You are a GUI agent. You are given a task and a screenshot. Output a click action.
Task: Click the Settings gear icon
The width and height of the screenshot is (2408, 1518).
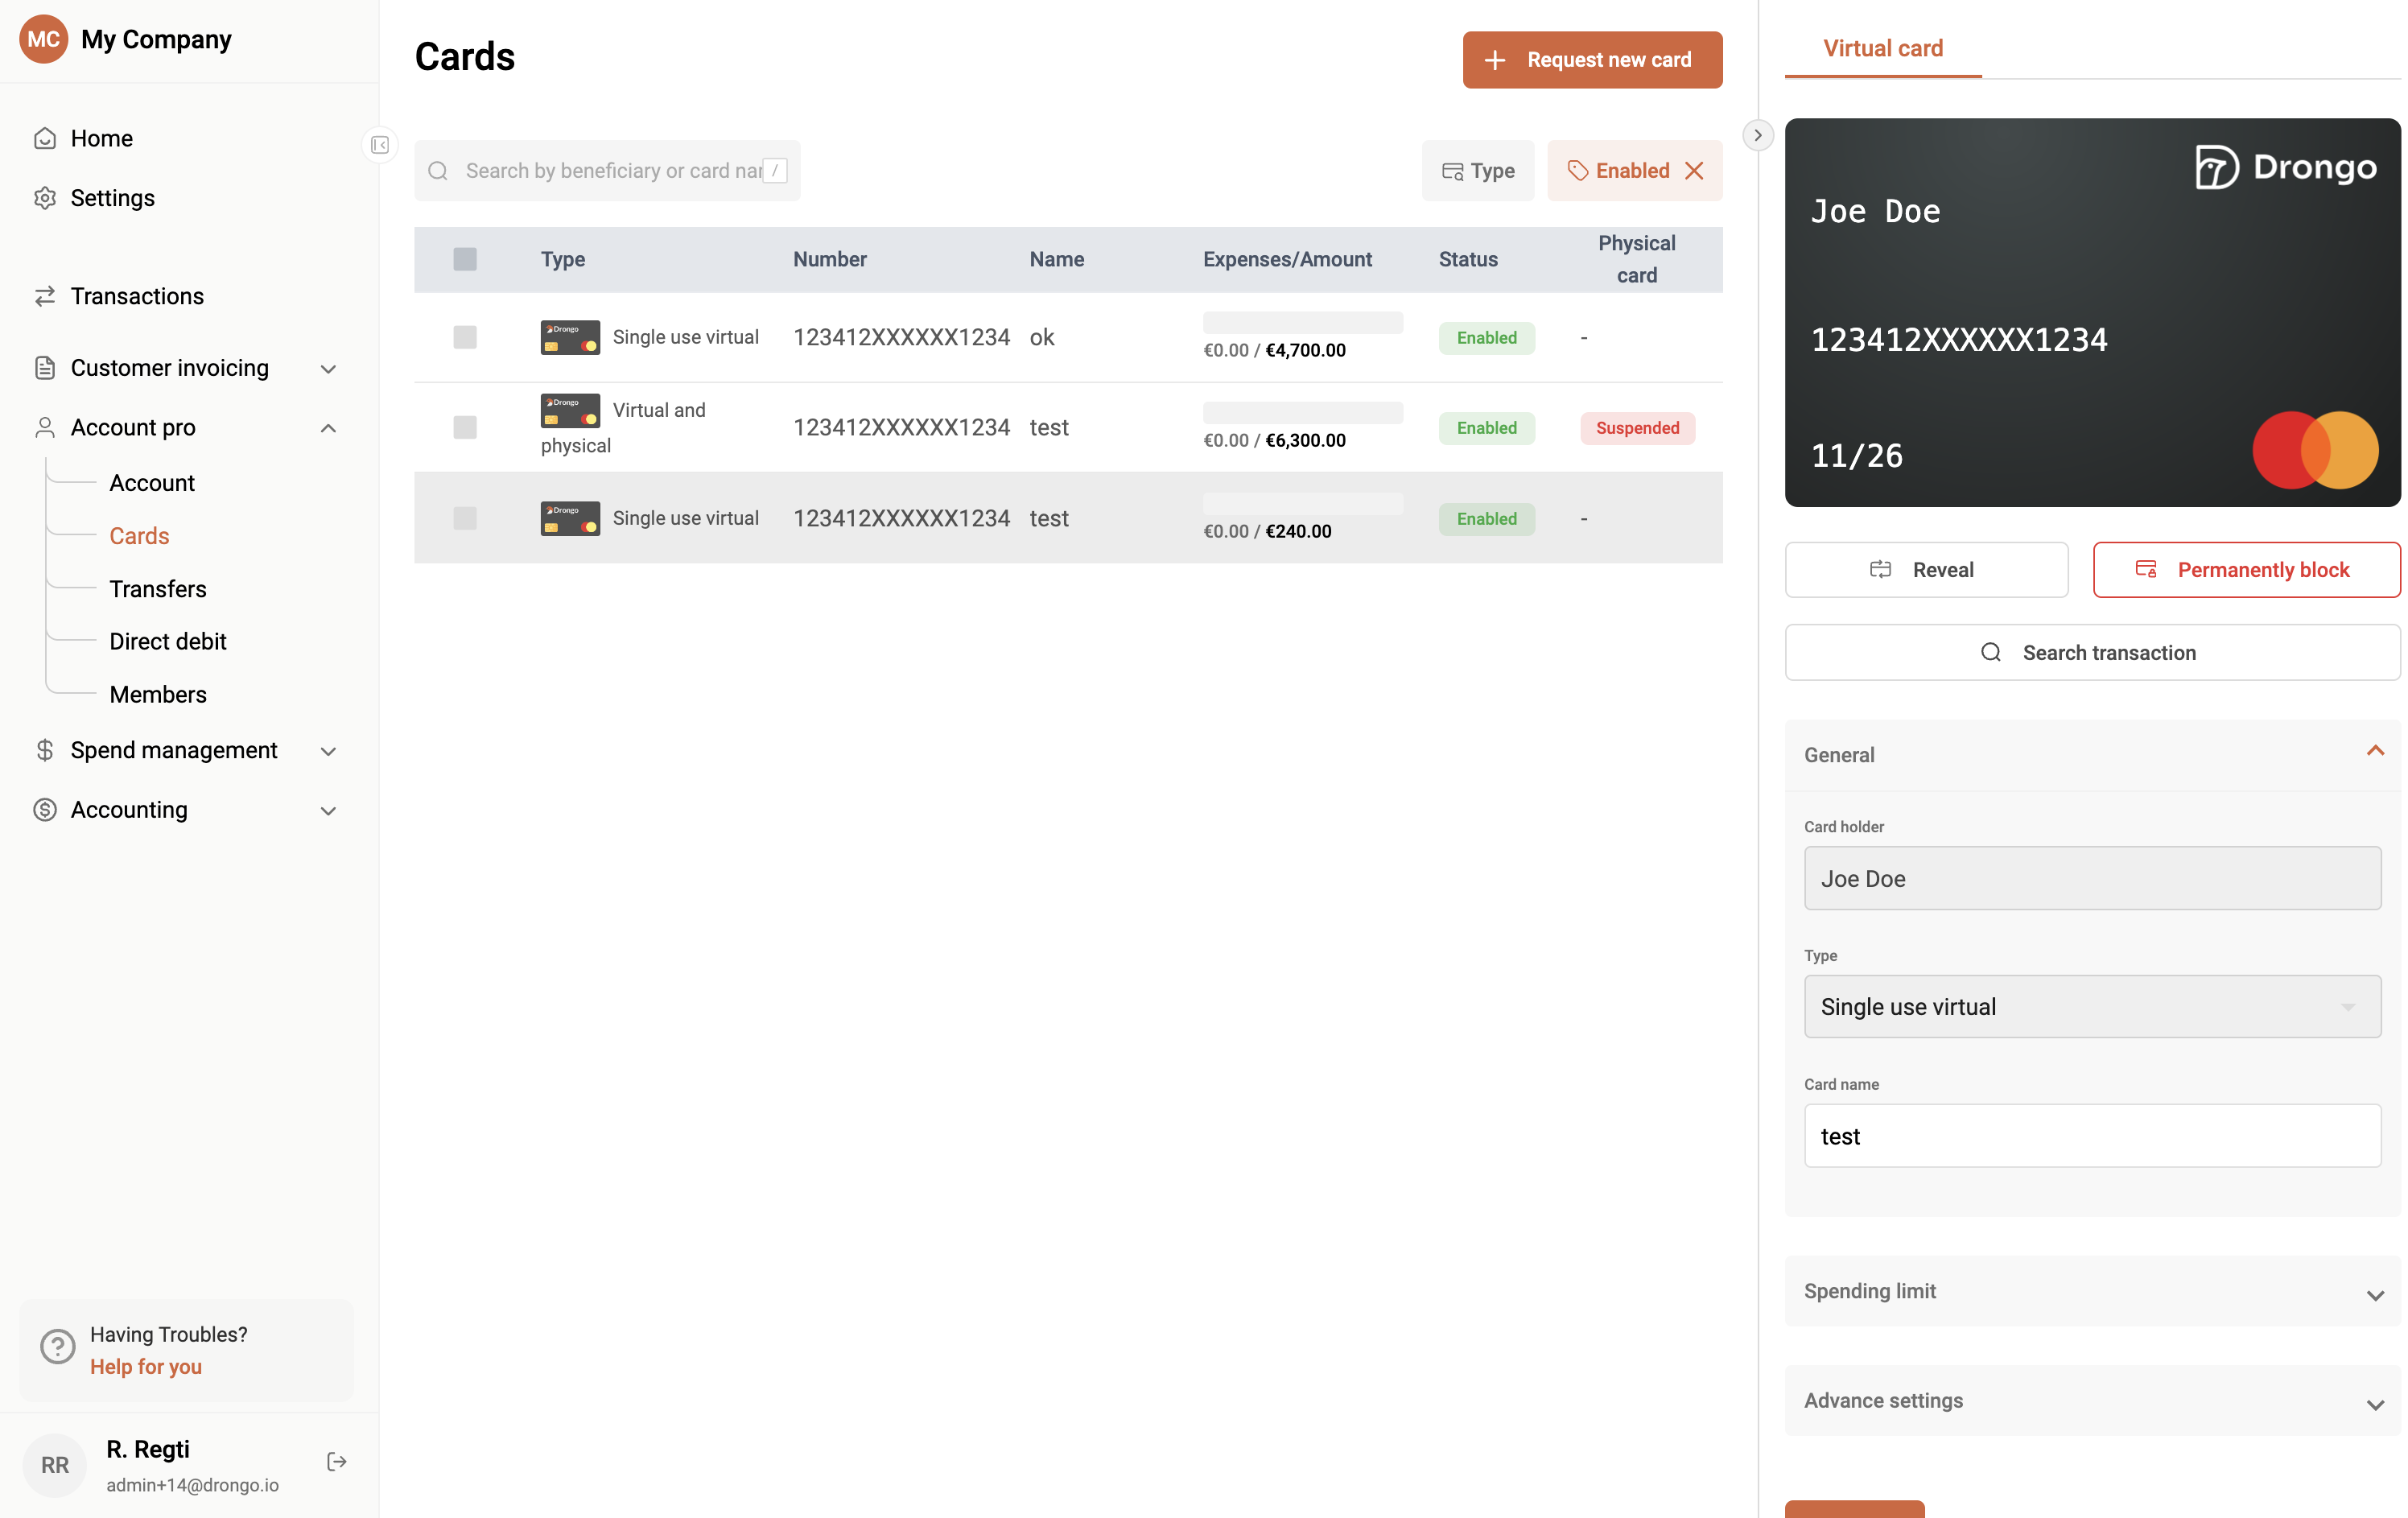coord(45,198)
